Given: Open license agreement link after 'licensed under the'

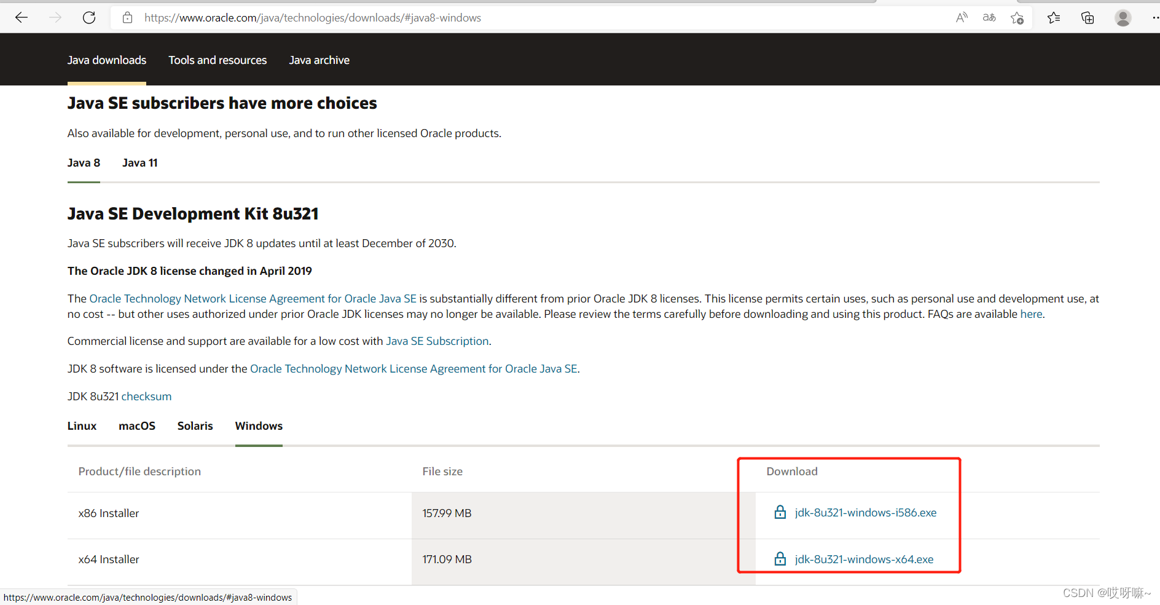Looking at the screenshot, I should tap(413, 369).
